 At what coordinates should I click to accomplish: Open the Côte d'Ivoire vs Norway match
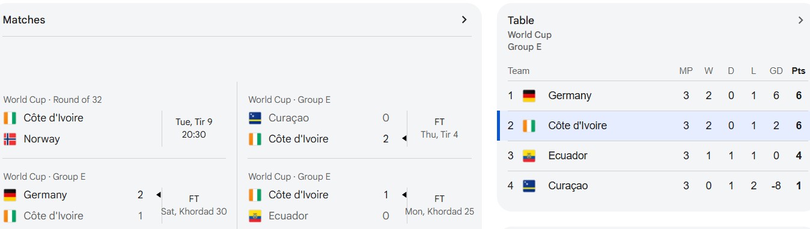(x=114, y=123)
